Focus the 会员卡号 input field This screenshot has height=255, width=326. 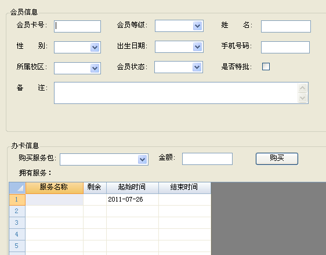pos(77,27)
